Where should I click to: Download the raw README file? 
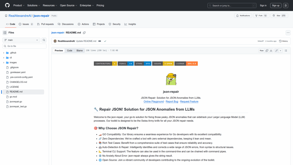(x=271, y=50)
